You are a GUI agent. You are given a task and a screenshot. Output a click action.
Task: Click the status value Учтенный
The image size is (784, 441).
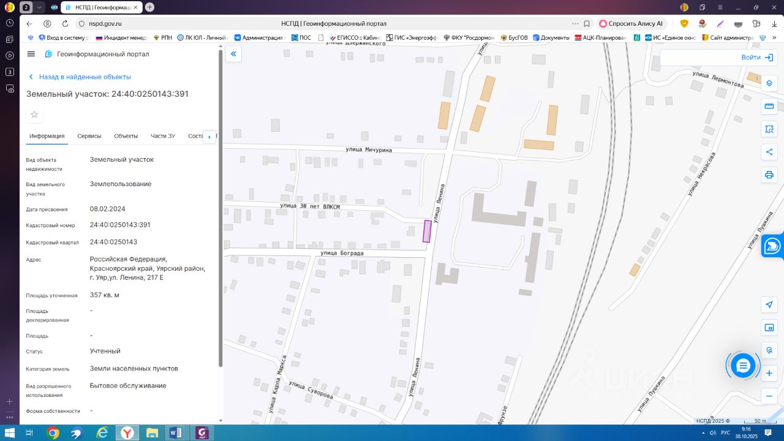point(105,352)
